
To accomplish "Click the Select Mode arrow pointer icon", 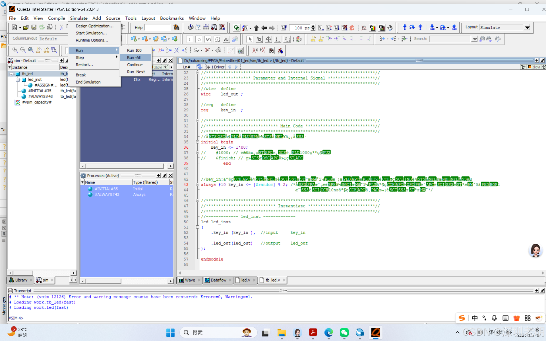I will (x=250, y=39).
